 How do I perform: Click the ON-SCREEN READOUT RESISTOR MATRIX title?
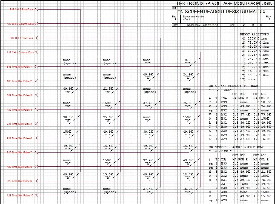tap(221, 12)
